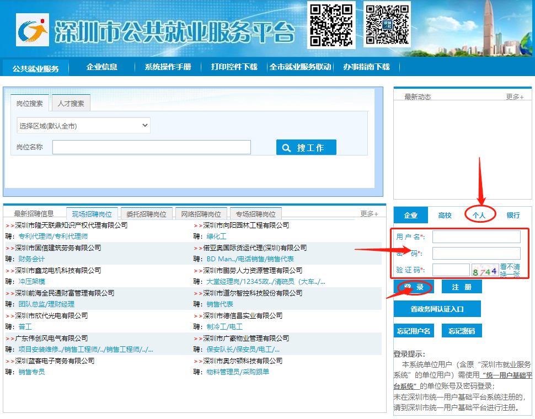Click the magnifier icon on 搜工作 button
535x419 pixels.
coord(287,147)
